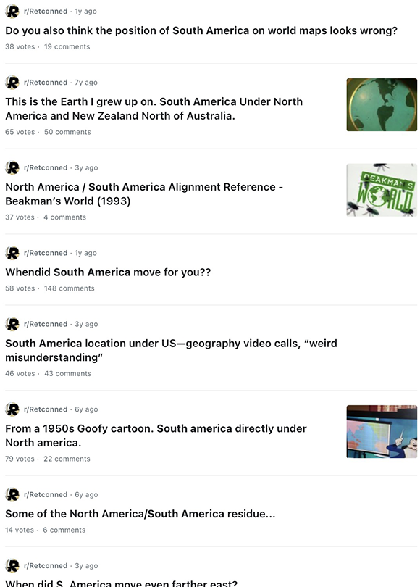Open the 'When did S. America move even farther east' post
The height and width of the screenshot is (587, 420).
(121, 583)
